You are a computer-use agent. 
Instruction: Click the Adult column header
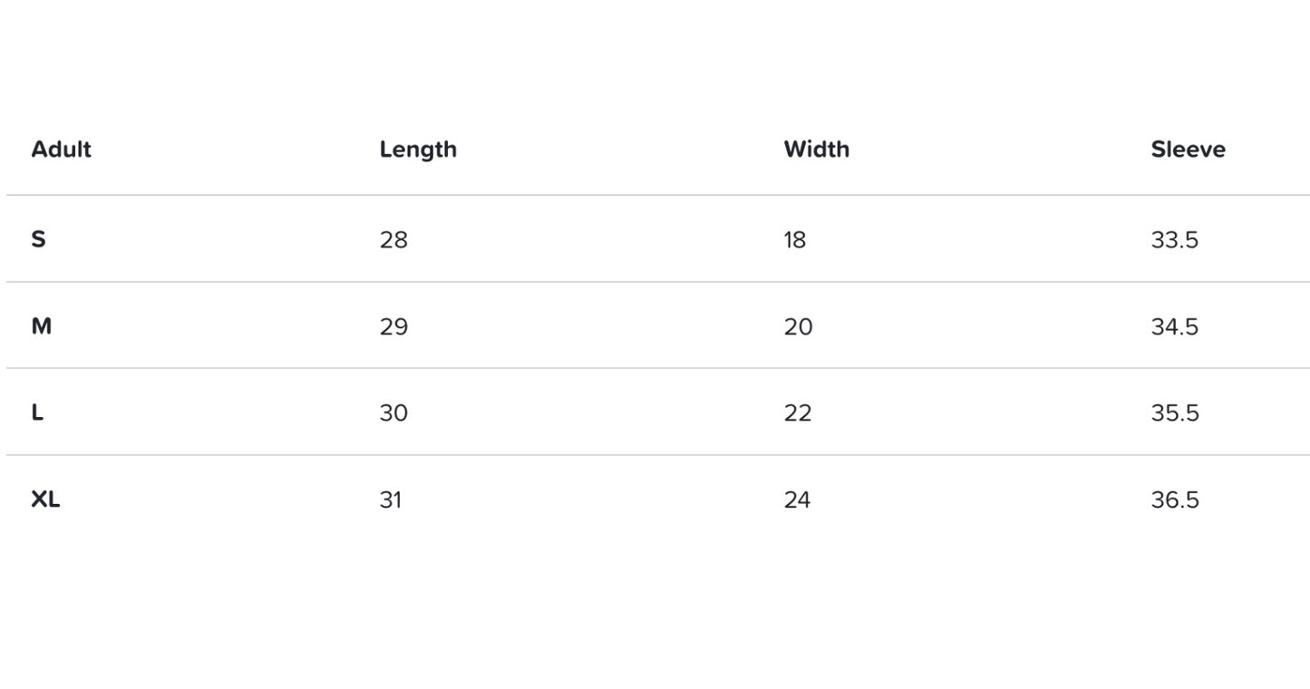(61, 150)
